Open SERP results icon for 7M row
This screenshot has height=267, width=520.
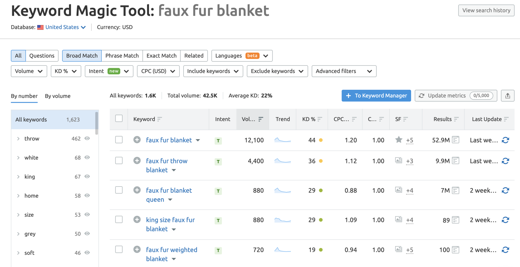(456, 190)
